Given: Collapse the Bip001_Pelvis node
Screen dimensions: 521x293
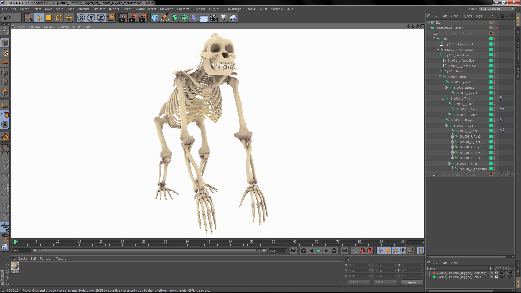Looking at the screenshot, I should tap(437, 71).
